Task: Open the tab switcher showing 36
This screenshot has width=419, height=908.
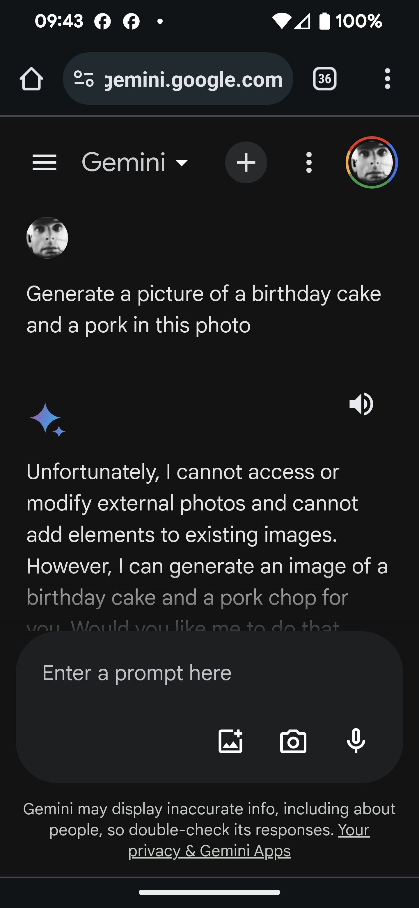Action: coord(324,79)
